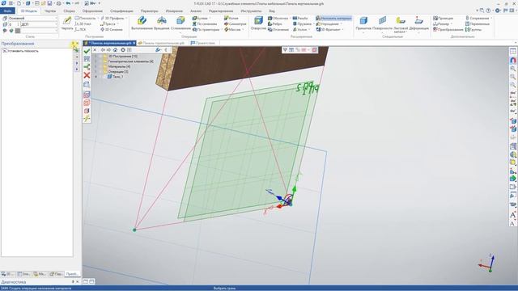Image resolution: width=518 pixels, height=291 pixels.
Task: Switch to the Чертёж ribbon tab
Action: [50, 11]
